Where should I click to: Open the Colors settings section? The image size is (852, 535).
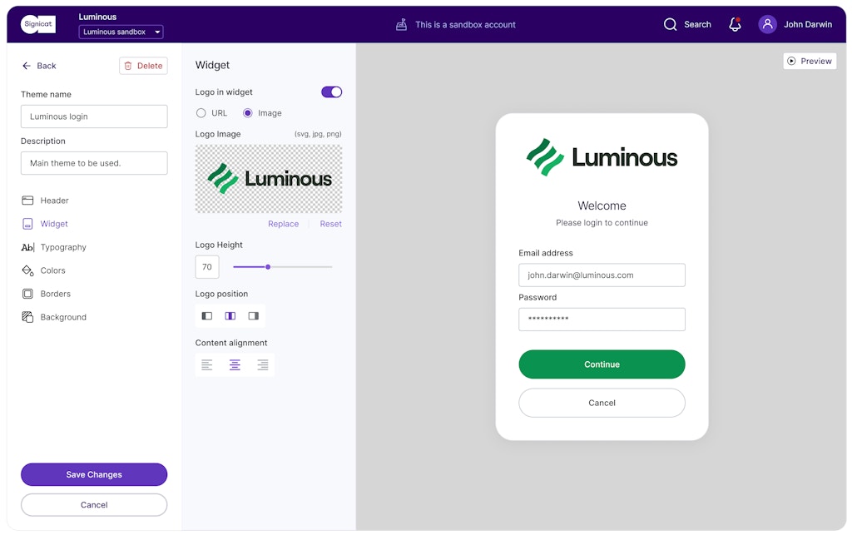52,270
